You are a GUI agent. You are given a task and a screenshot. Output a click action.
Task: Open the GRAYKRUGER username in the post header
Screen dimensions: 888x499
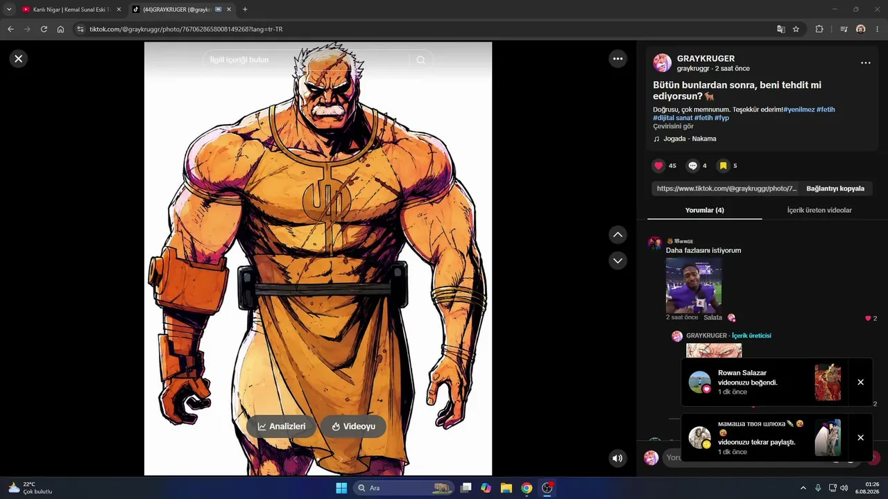(x=706, y=59)
